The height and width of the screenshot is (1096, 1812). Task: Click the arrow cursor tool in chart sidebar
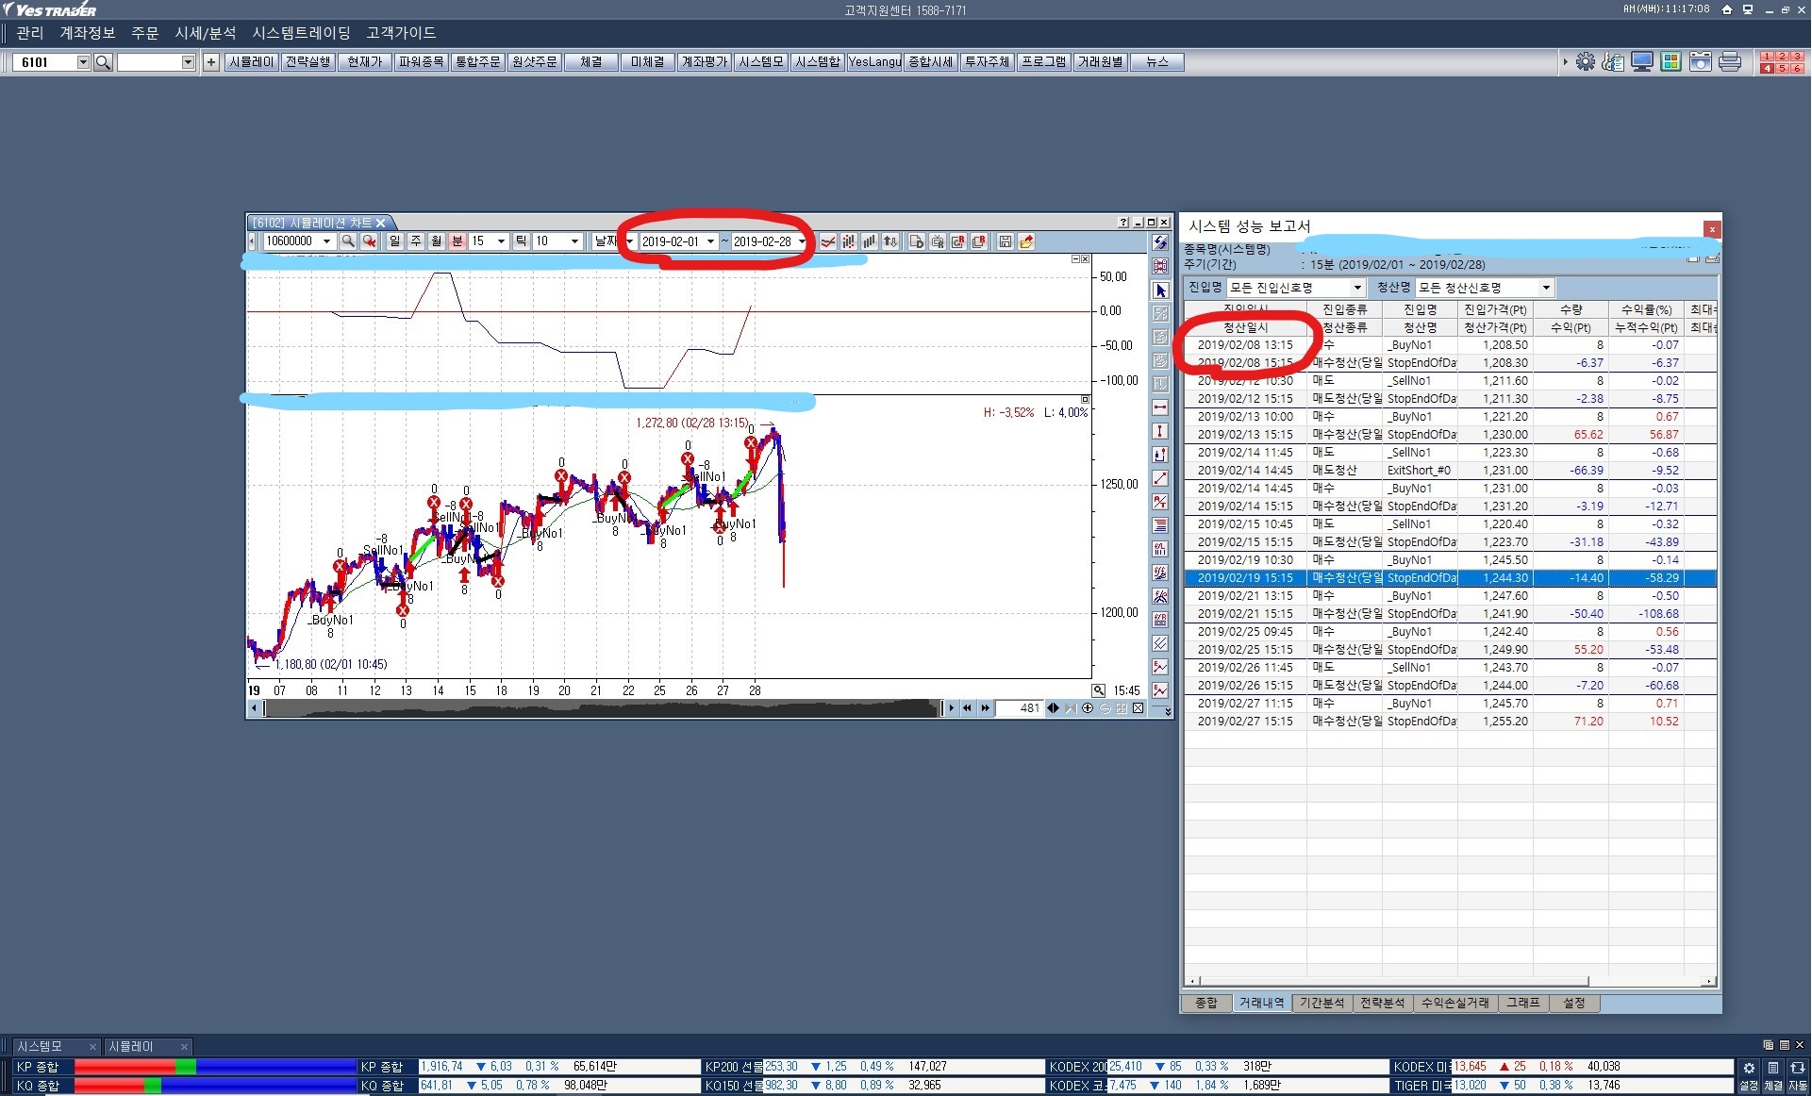1161,291
